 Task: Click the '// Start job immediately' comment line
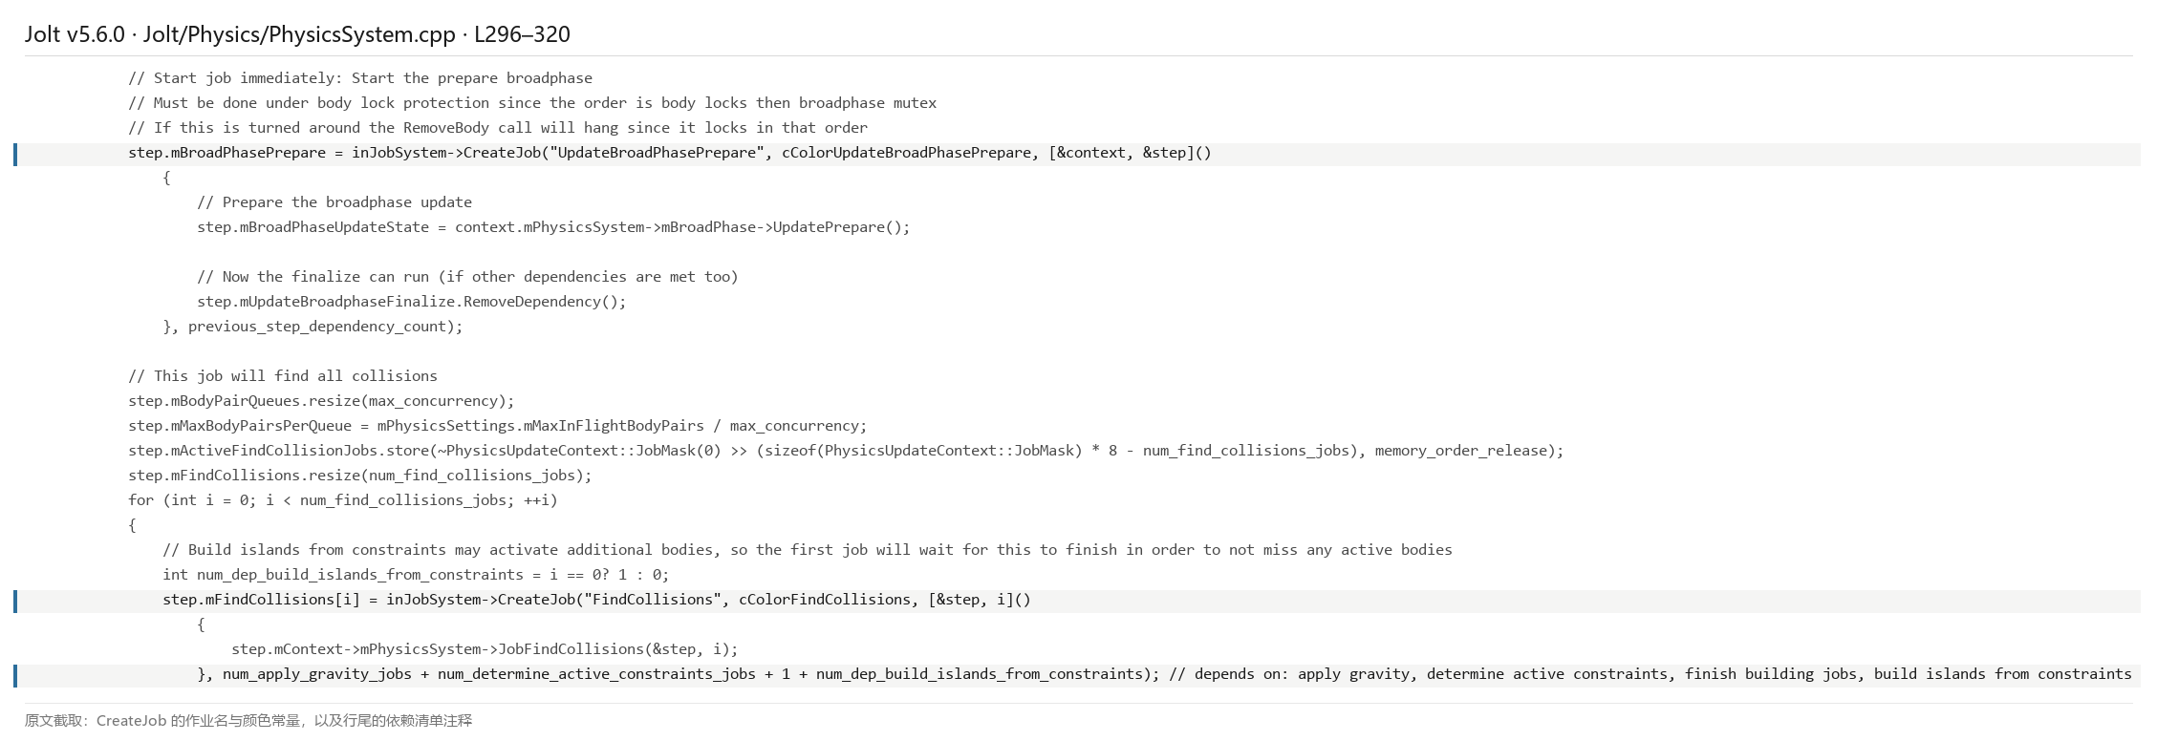(360, 78)
